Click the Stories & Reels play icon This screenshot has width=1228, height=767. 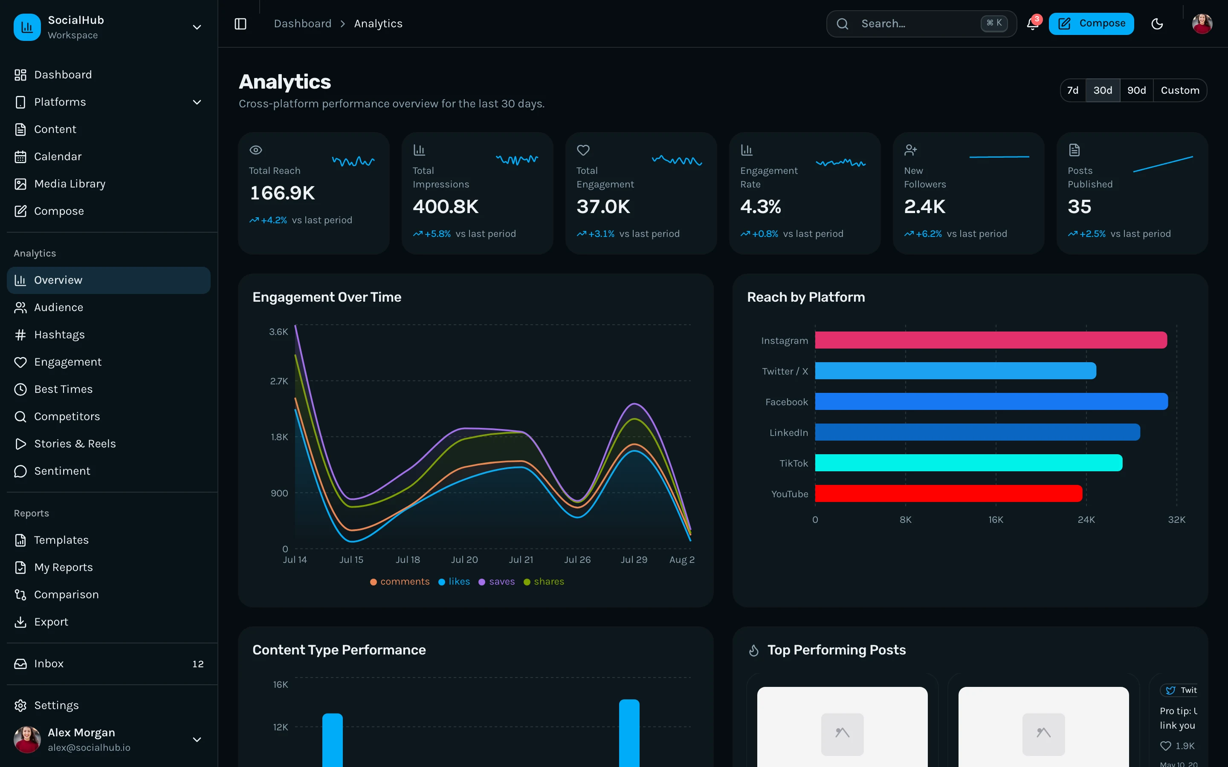[x=20, y=444]
